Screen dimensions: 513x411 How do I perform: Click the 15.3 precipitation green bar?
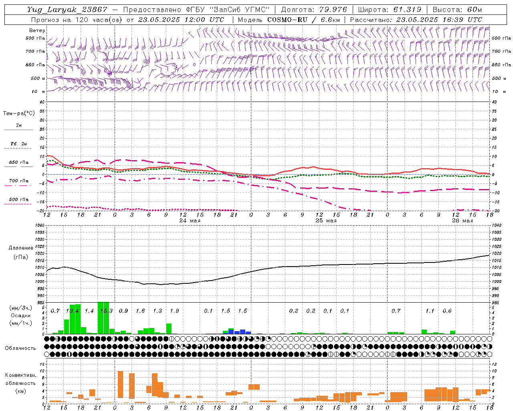pyautogui.click(x=103, y=318)
